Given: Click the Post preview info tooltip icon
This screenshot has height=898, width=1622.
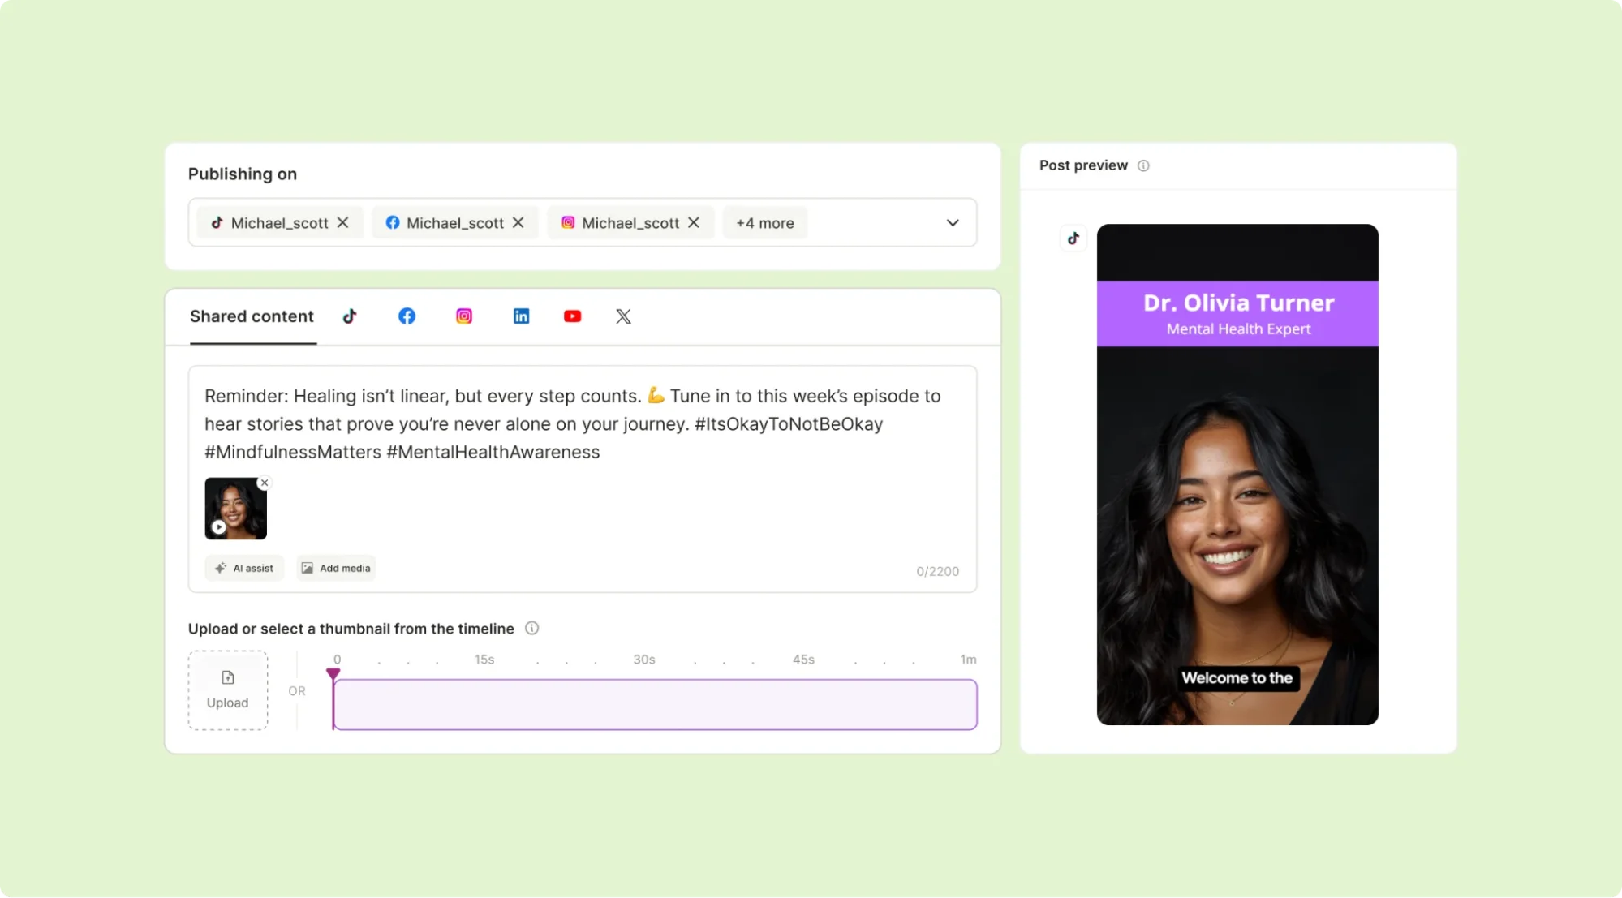Looking at the screenshot, I should coord(1143,165).
